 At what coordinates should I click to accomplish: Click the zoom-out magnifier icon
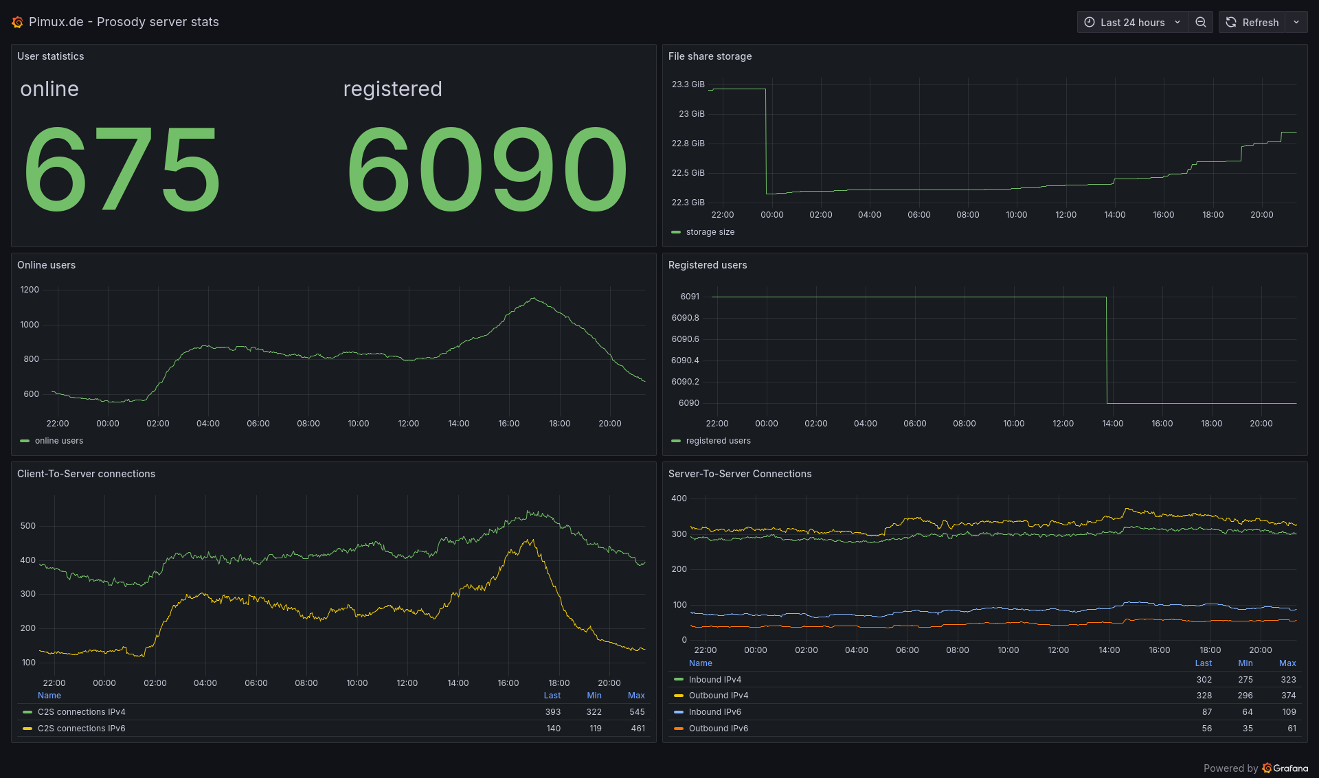[1200, 22]
